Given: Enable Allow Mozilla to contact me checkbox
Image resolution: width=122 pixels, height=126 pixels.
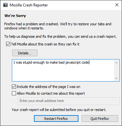Looking at the screenshot, I should [x=14, y=93].
